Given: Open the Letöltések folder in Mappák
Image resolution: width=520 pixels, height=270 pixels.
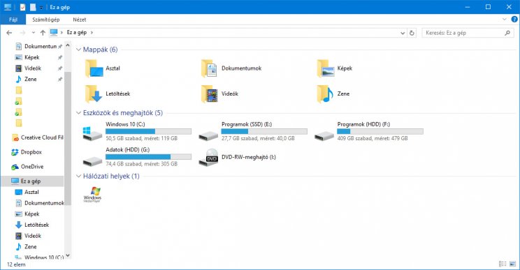Looking at the screenshot, I should tap(108, 93).
